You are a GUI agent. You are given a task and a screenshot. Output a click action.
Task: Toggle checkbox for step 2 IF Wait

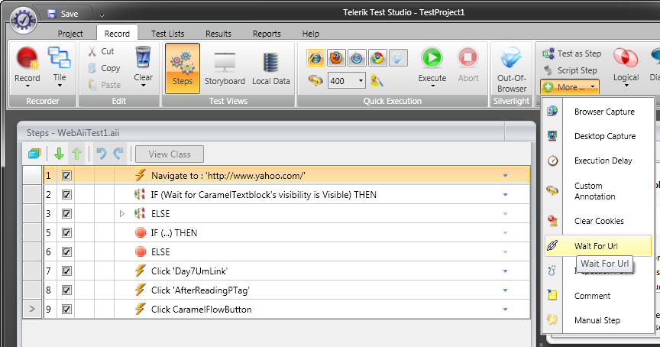66,195
